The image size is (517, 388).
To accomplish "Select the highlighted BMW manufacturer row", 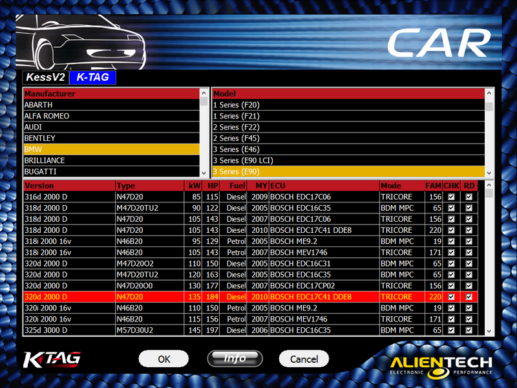I will [111, 149].
